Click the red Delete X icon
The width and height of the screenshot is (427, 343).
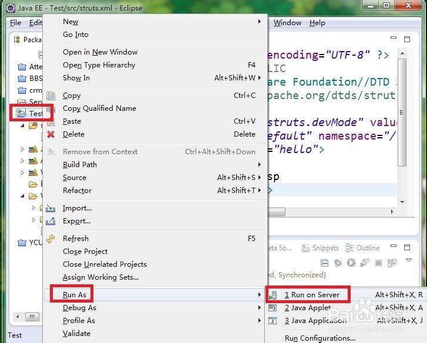pyautogui.click(x=51, y=134)
